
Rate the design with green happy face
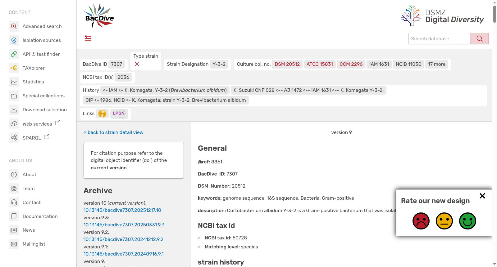[x=467, y=221]
